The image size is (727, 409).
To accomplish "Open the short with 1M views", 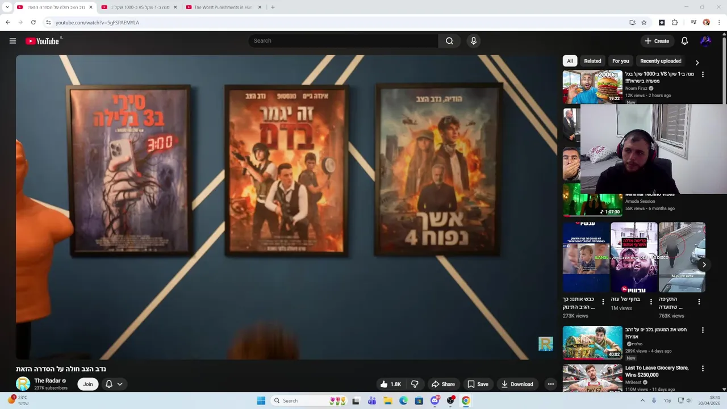I will coord(634,257).
